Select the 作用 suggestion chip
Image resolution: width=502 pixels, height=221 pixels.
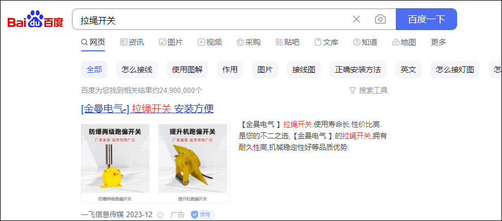(230, 69)
